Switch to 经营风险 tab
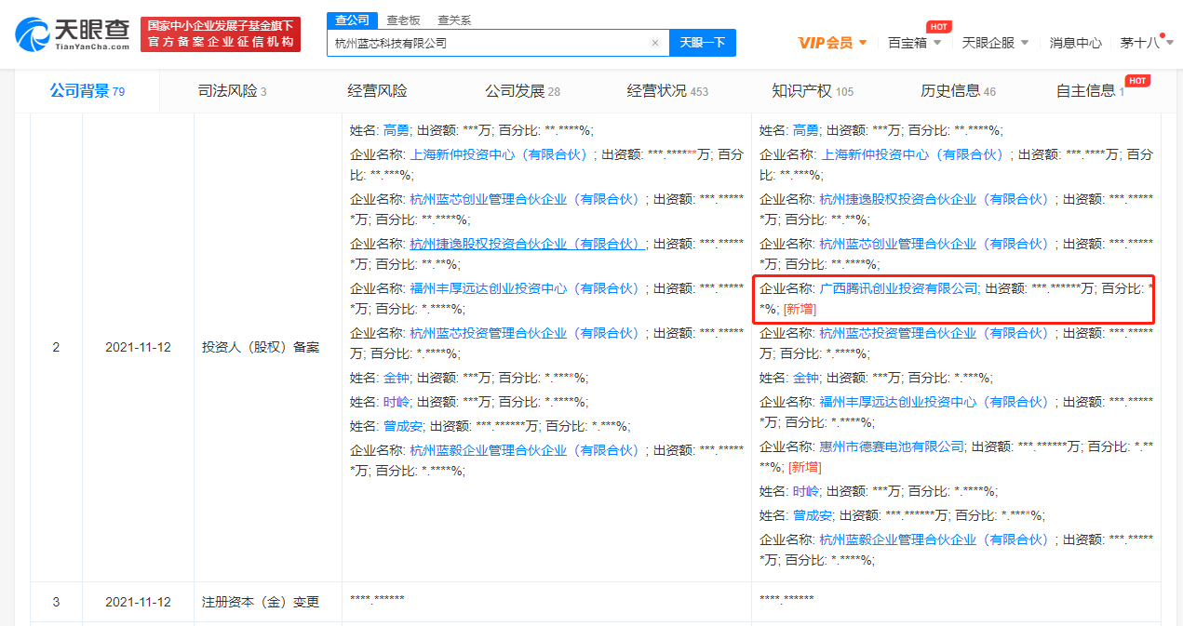The width and height of the screenshot is (1183, 626). point(377,91)
